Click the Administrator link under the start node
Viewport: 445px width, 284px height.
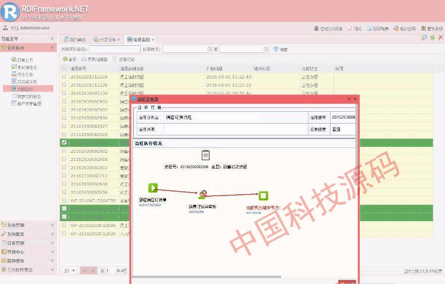coord(150,205)
